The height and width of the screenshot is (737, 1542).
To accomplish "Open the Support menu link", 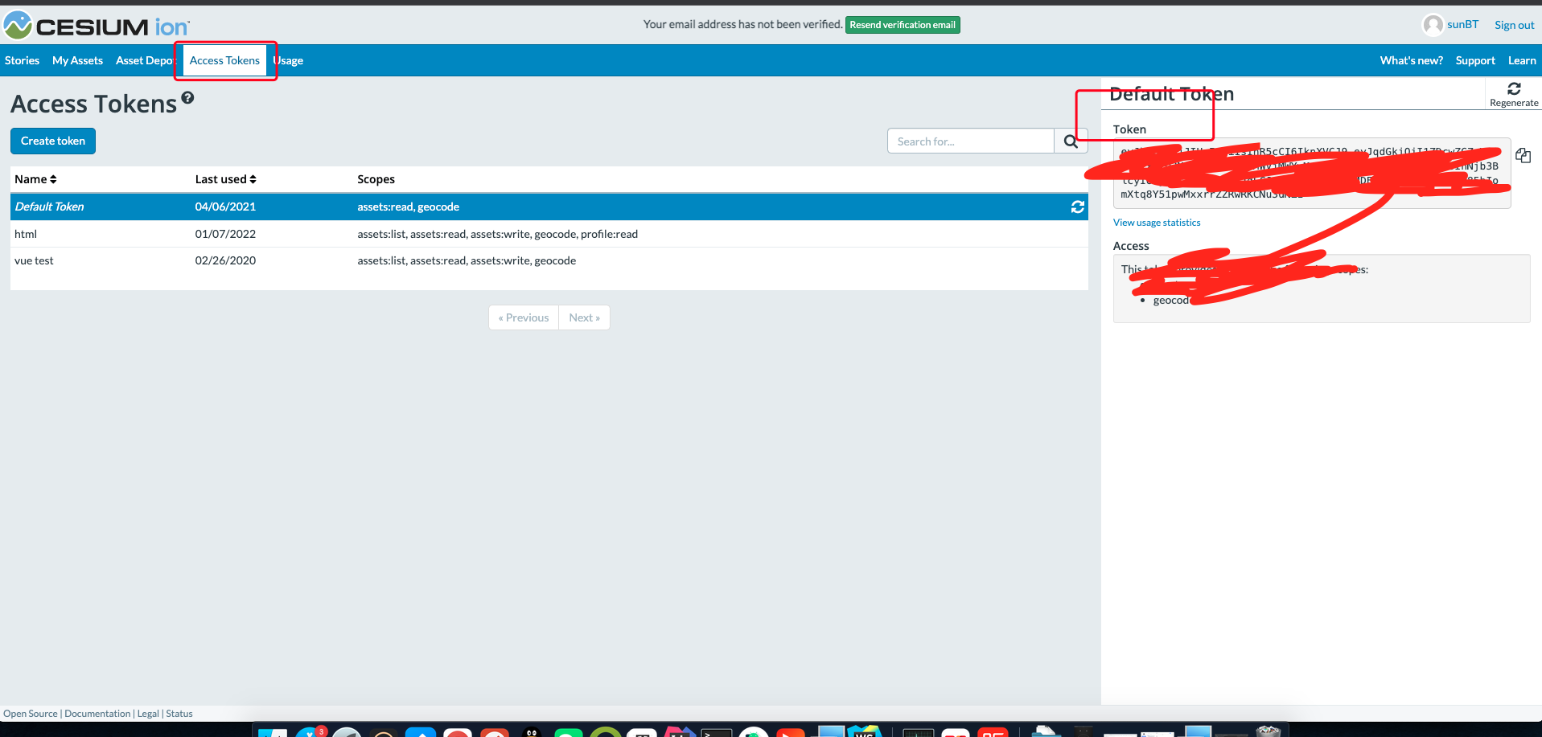I will 1474,60.
